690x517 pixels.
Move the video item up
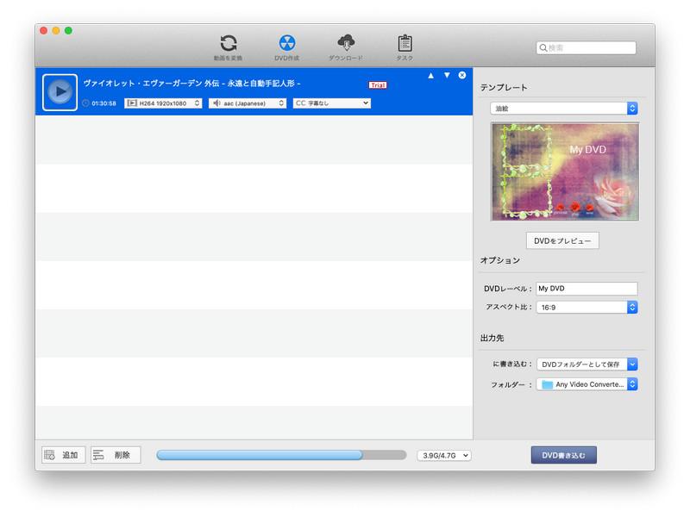coord(430,76)
